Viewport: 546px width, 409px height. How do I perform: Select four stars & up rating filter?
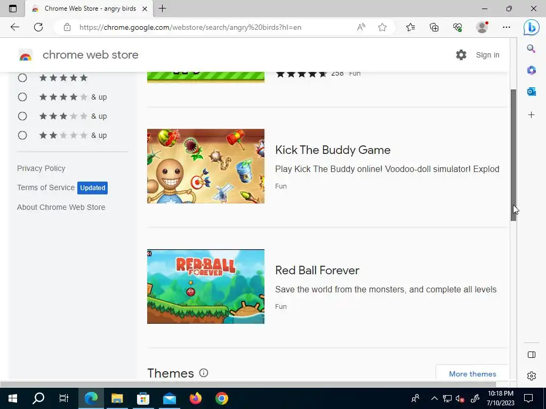(x=22, y=97)
